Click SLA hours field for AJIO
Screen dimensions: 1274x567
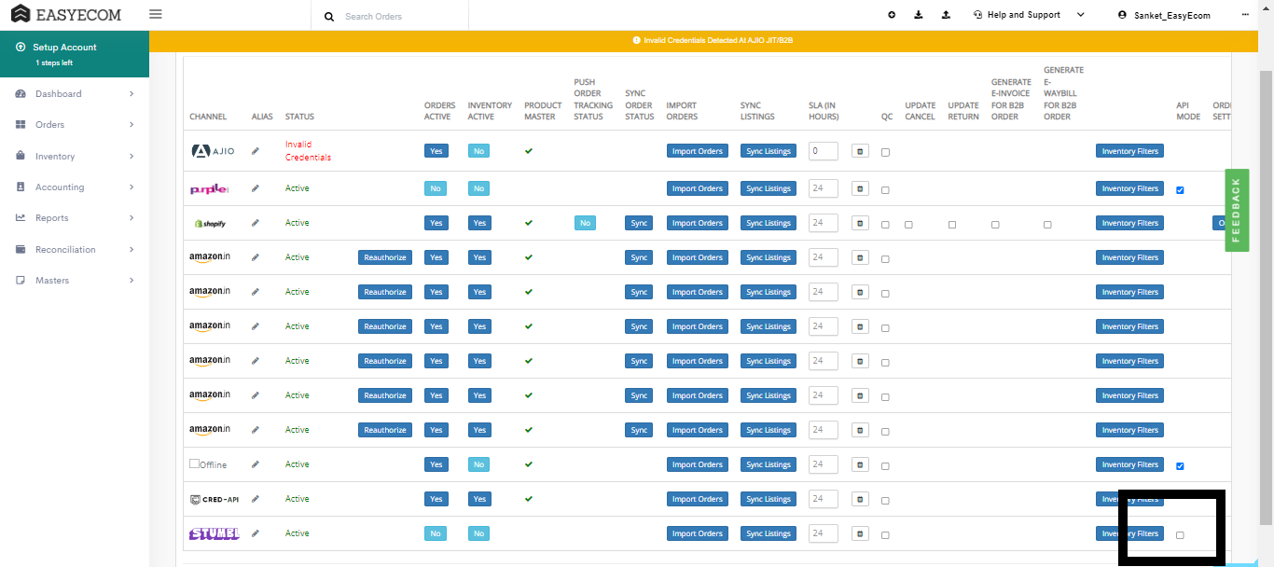point(824,151)
